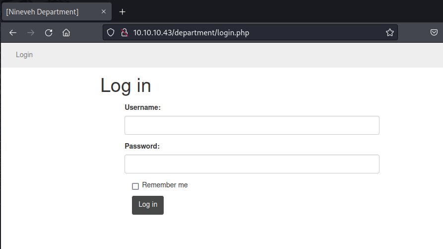Focus the Username input field
The image size is (443, 249).
pos(252,125)
